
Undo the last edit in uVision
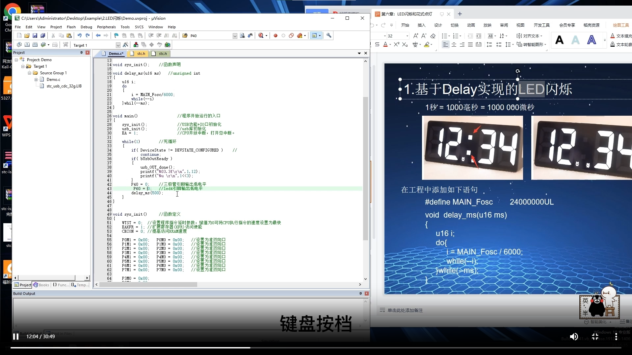point(79,35)
